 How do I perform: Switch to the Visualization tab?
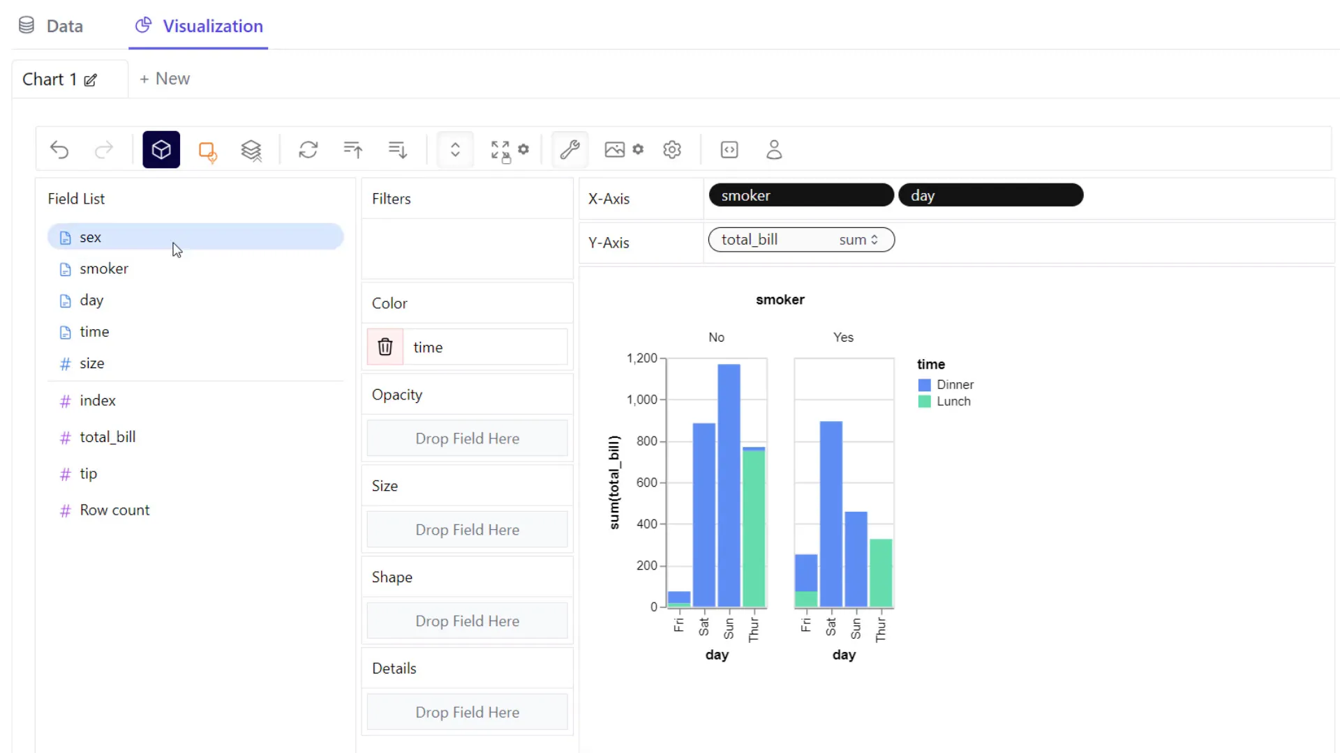198,26
